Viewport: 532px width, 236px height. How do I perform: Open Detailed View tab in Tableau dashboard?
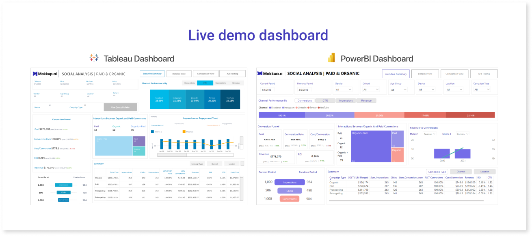point(179,74)
